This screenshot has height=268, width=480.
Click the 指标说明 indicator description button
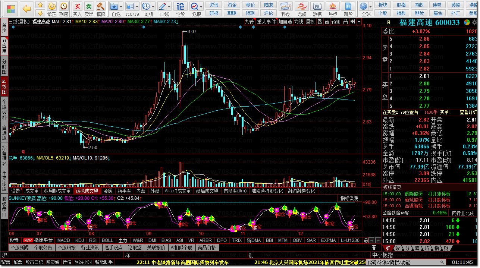coord(349,198)
